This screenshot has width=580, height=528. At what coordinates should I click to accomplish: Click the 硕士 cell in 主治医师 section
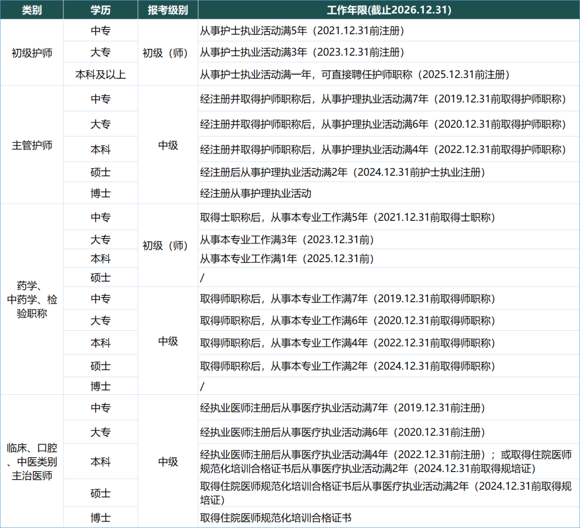pyautogui.click(x=100, y=493)
